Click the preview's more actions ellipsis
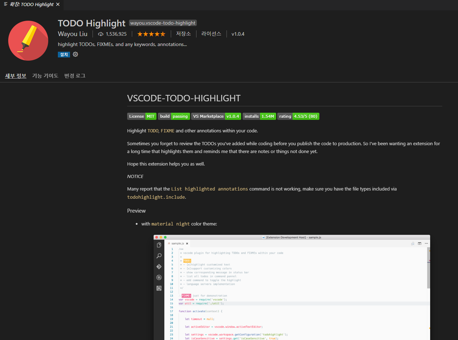458x340 pixels. coord(426,243)
